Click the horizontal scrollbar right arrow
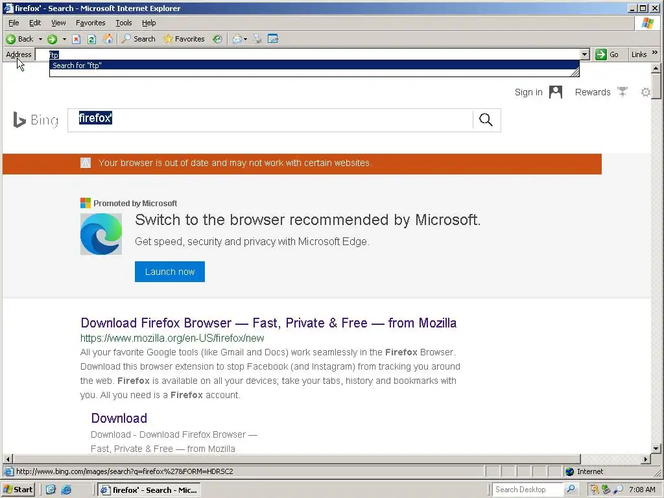Screen dimensions: 664x498 646,459
